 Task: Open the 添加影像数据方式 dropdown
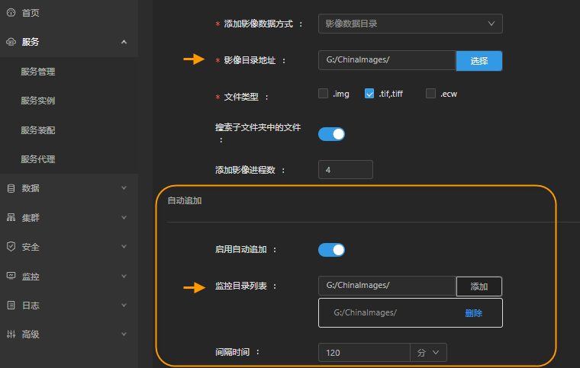click(410, 24)
